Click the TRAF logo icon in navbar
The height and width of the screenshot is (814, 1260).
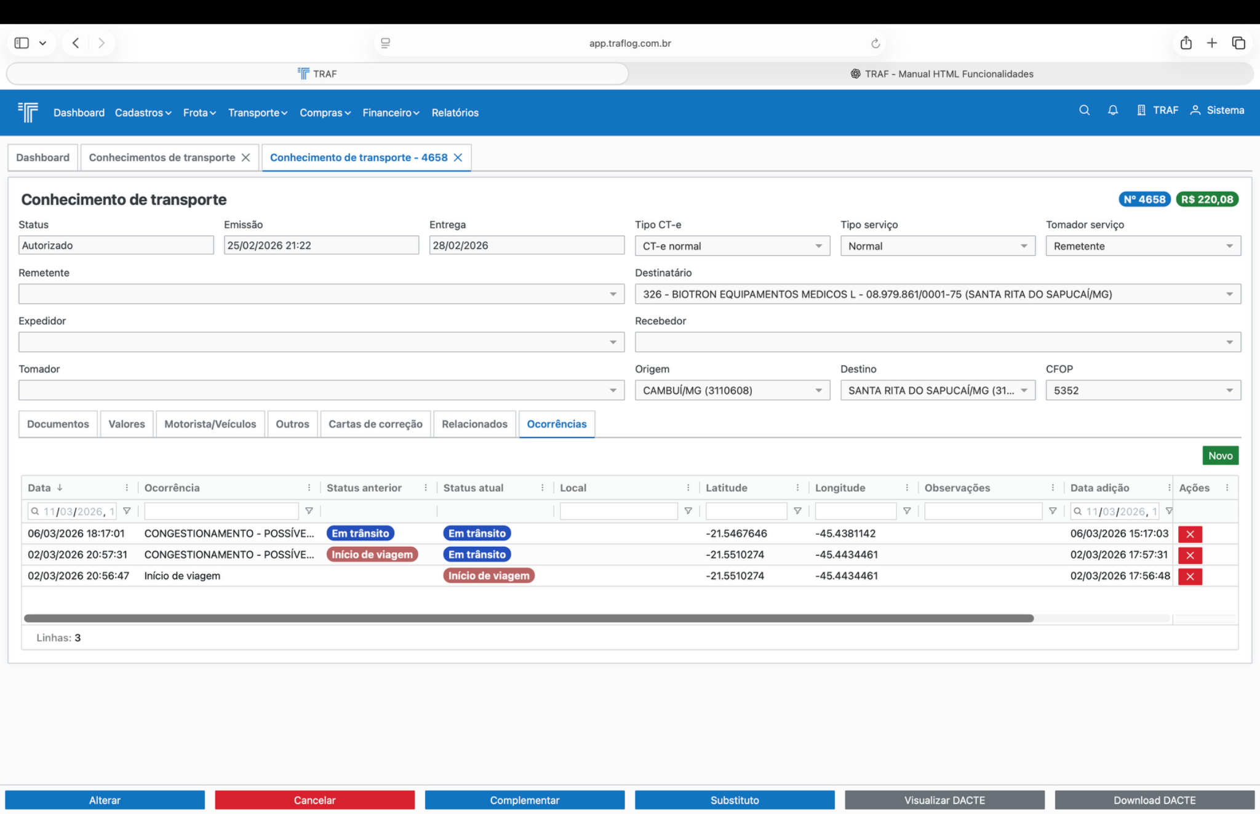click(x=28, y=112)
